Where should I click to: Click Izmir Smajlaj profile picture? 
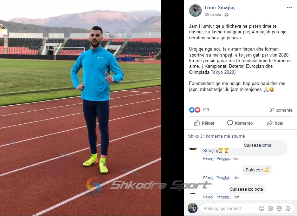[195, 11]
